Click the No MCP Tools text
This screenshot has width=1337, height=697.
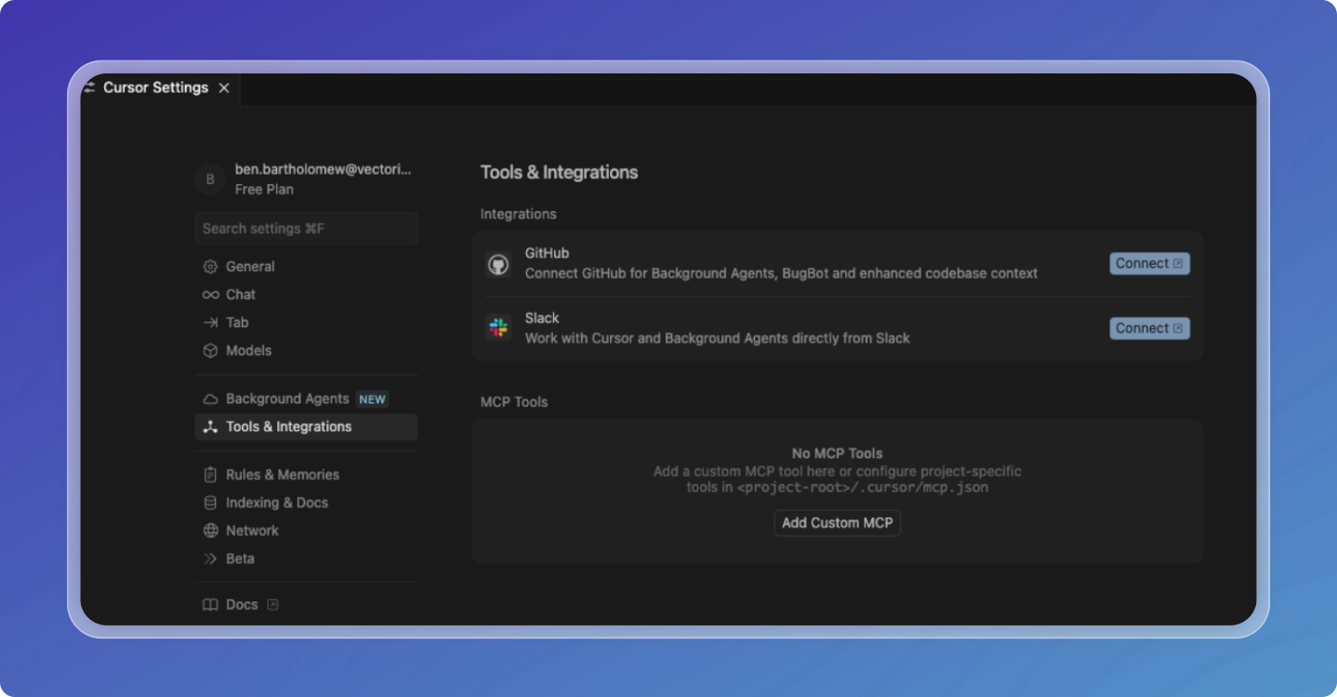(x=837, y=454)
